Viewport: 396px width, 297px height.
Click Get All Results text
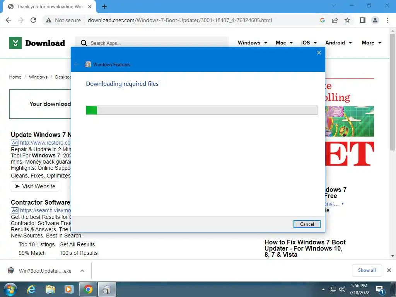77,244
